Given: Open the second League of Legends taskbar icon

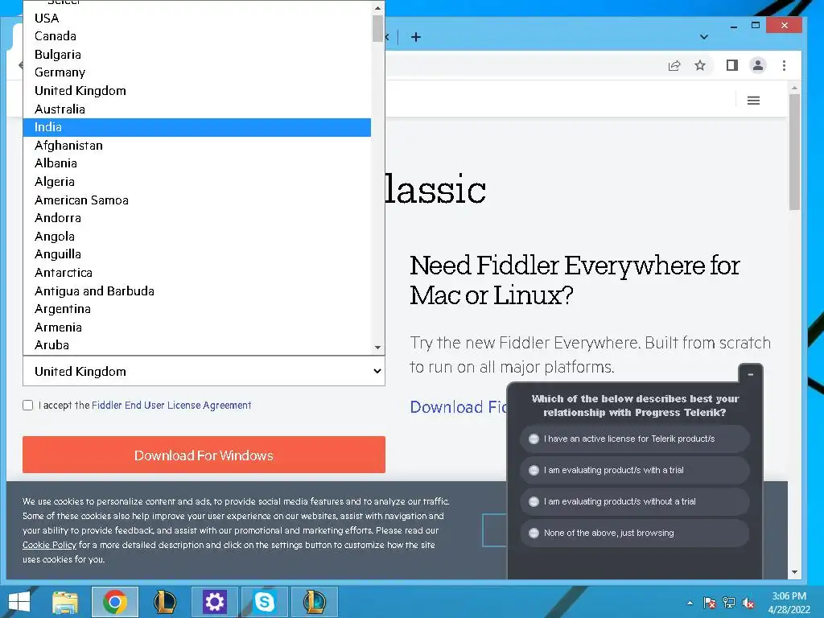Looking at the screenshot, I should tap(315, 602).
